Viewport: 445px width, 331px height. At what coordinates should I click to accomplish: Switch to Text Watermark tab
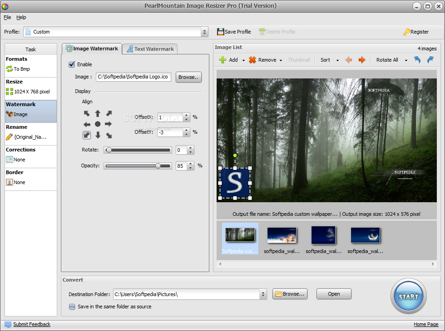point(150,49)
